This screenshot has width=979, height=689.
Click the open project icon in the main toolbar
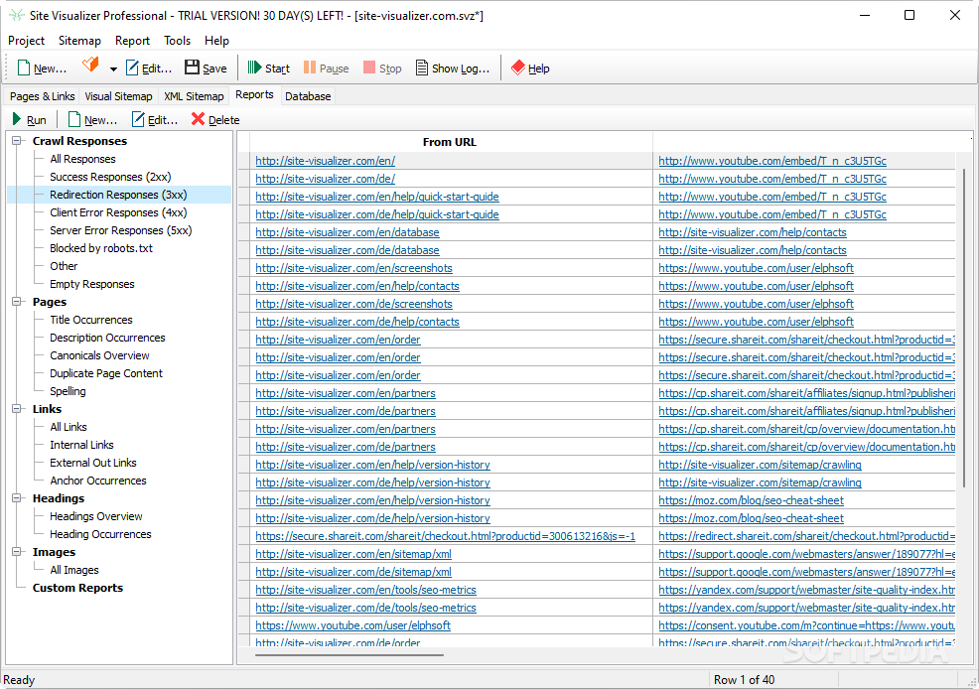(x=91, y=66)
